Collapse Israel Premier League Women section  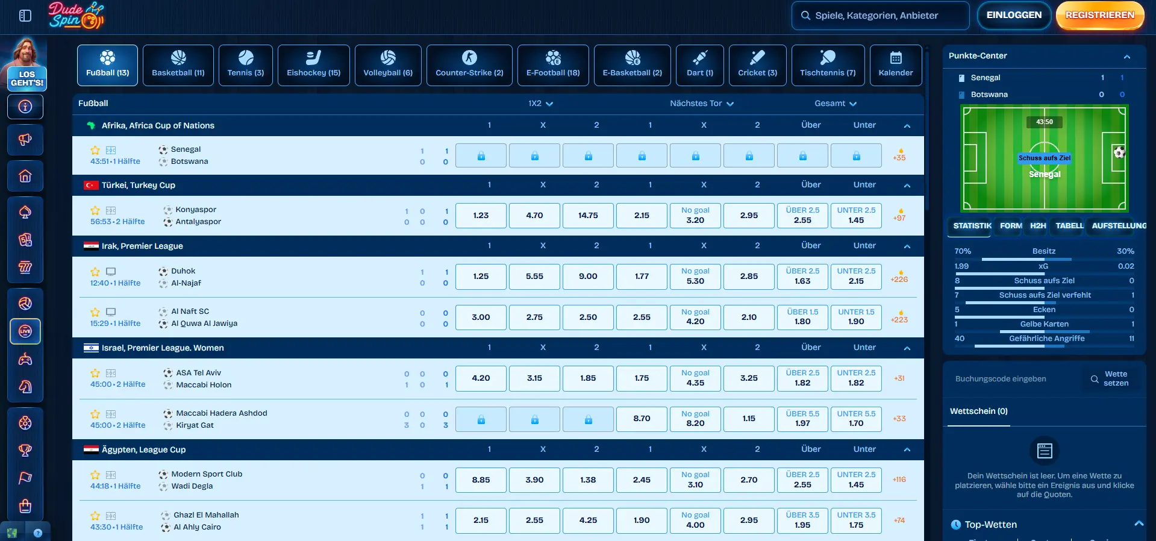point(907,348)
